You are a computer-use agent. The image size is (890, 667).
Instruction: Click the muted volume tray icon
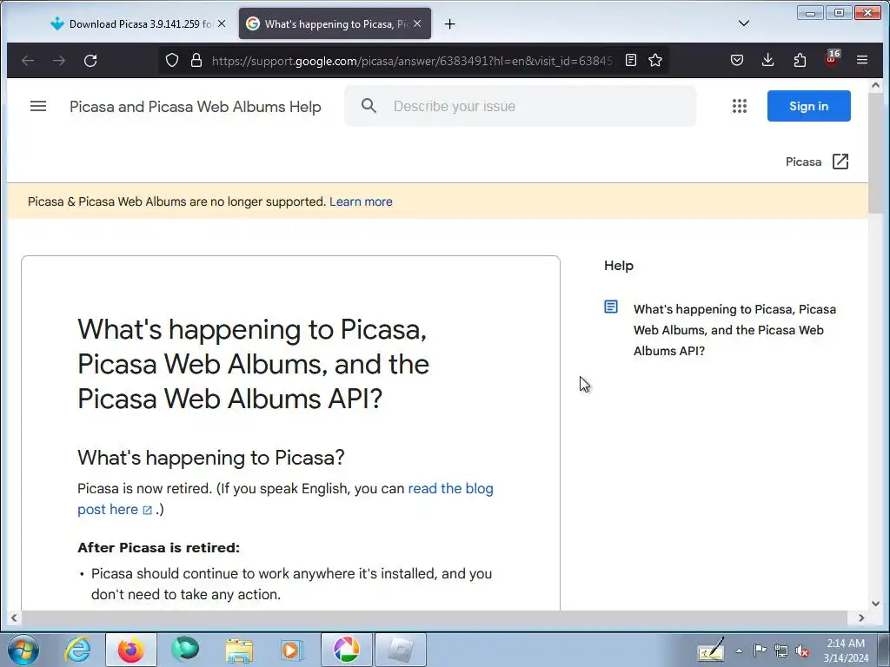tap(802, 650)
